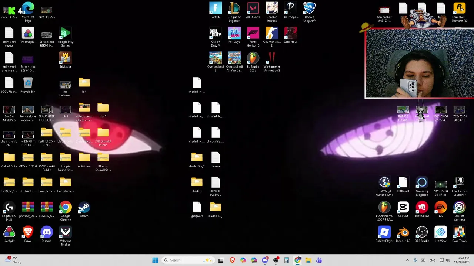The width and height of the screenshot is (474, 266).
Task: Click the ESW Vinyl Guitar 2 icon
Action: pos(384,187)
